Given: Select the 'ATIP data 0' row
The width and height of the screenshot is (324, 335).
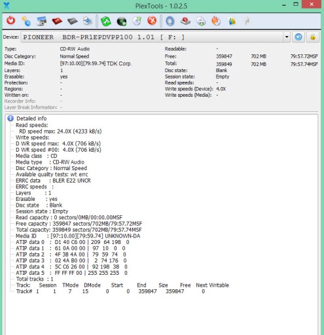Looking at the screenshot, I should pyautogui.click(x=73, y=242).
